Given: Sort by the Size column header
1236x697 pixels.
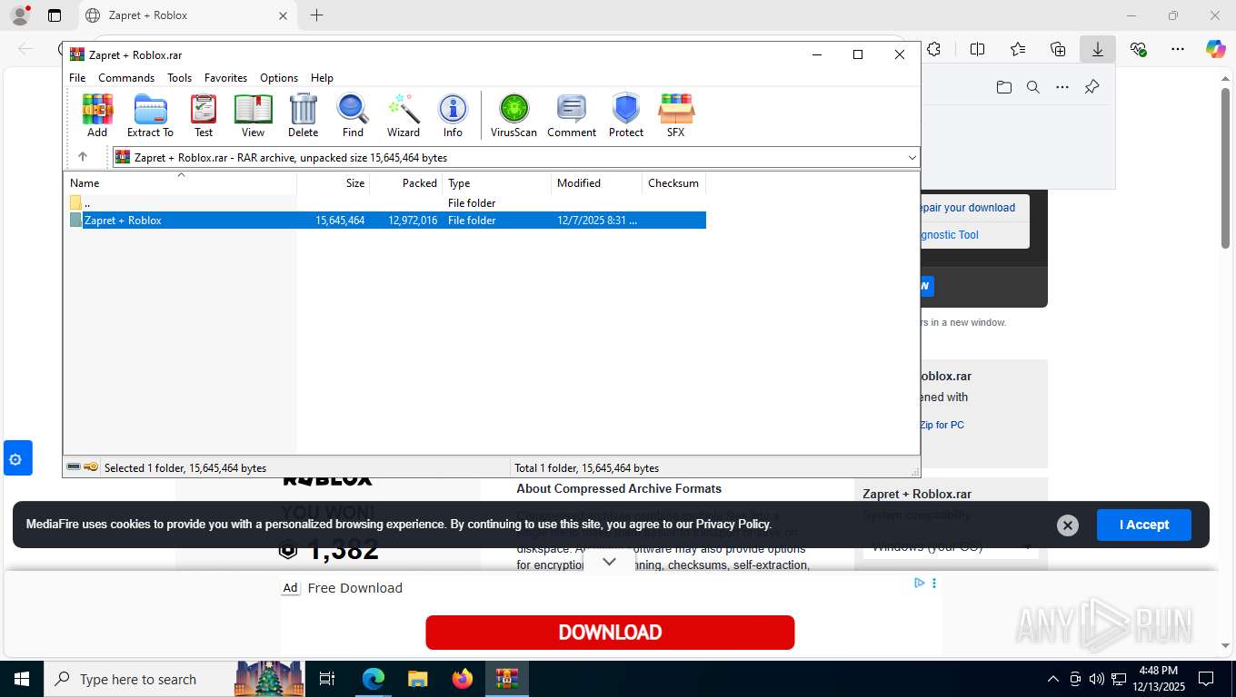Looking at the screenshot, I should pos(334,182).
